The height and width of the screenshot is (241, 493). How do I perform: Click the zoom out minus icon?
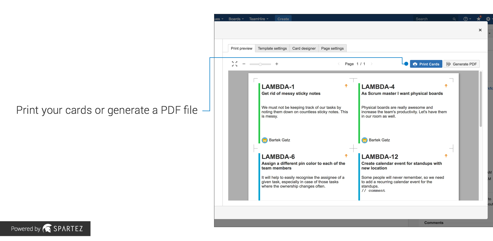(x=244, y=64)
